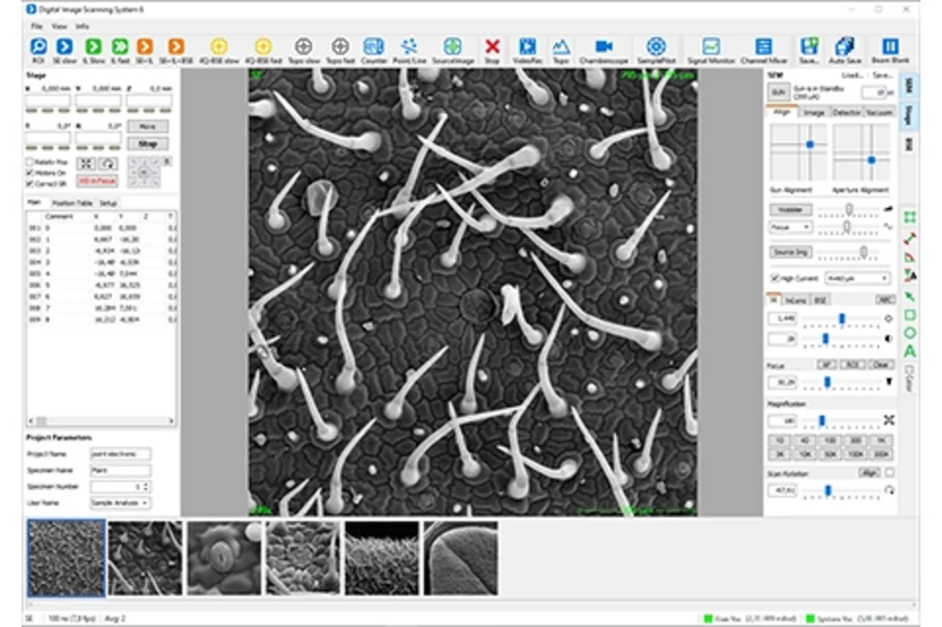Click the stage Stop button
Image resolution: width=942 pixels, height=627 pixels.
click(147, 143)
